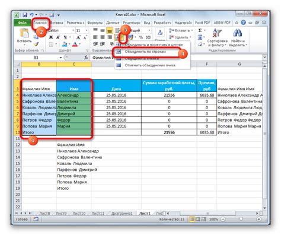Click the decrease indent icon
Viewport: 281px width, 235px height.
click(95, 44)
